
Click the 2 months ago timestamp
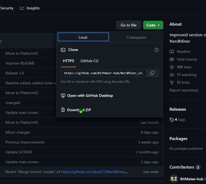pyautogui.click(x=147, y=152)
